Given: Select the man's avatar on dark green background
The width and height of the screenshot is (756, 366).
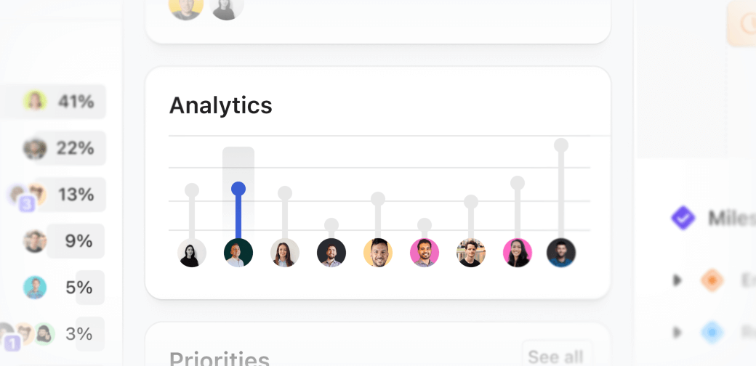Looking at the screenshot, I should point(238,253).
